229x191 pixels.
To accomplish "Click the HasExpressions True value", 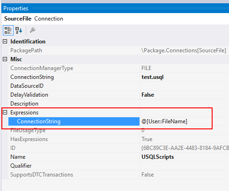I will pos(147,139).
